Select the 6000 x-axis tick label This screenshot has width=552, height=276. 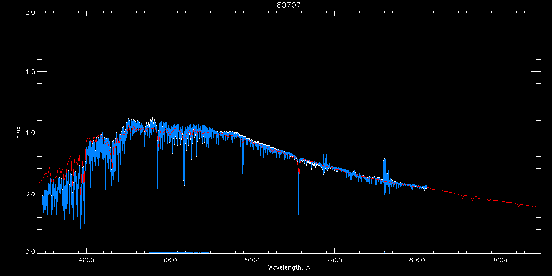[252, 259]
